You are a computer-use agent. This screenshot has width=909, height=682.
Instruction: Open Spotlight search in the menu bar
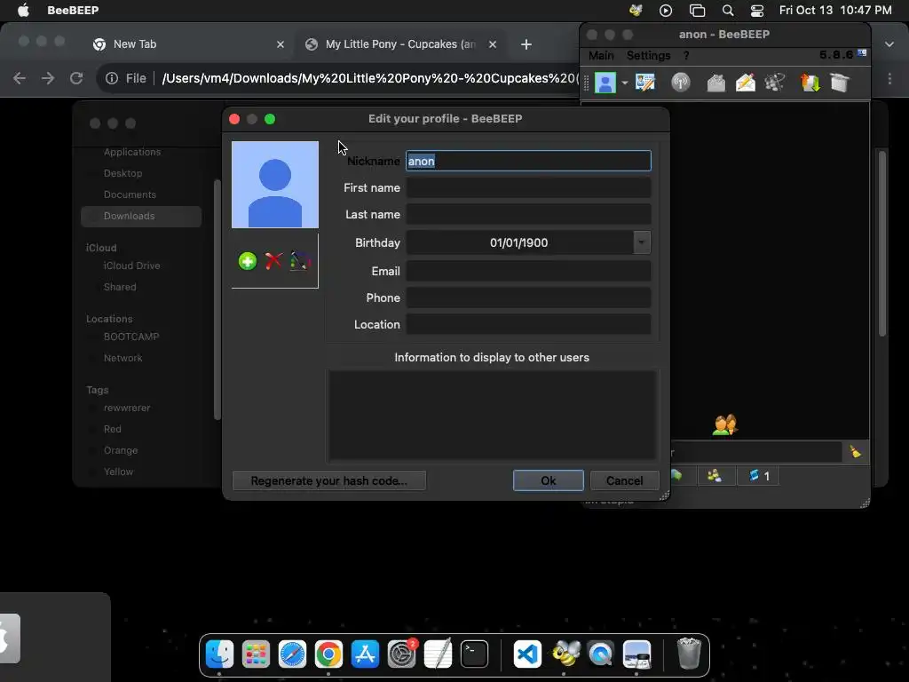click(728, 10)
